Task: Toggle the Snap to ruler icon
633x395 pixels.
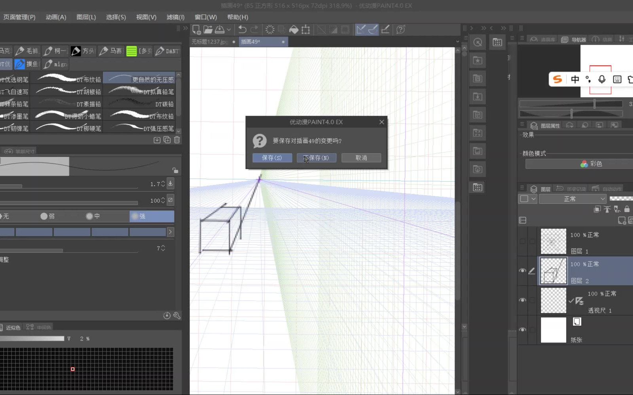Action: tap(361, 30)
